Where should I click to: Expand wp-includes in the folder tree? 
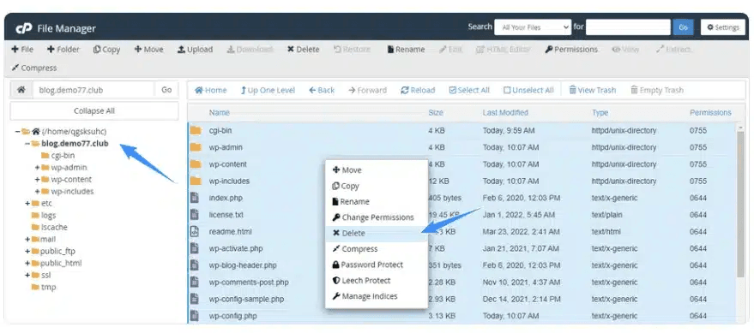point(37,192)
